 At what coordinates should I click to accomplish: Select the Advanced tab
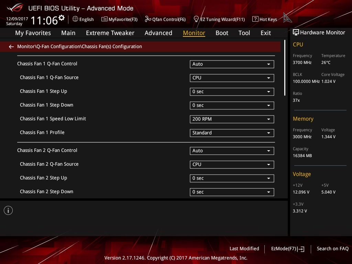[158, 33]
